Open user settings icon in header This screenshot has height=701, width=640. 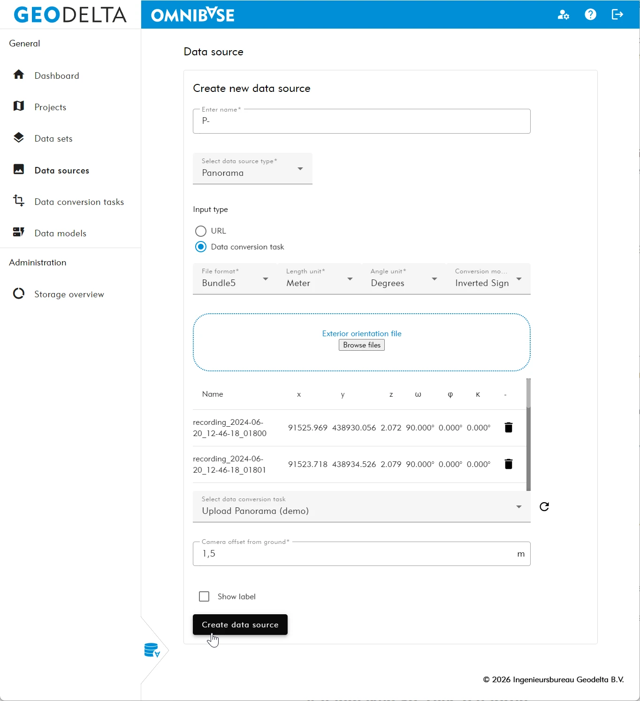(x=563, y=15)
